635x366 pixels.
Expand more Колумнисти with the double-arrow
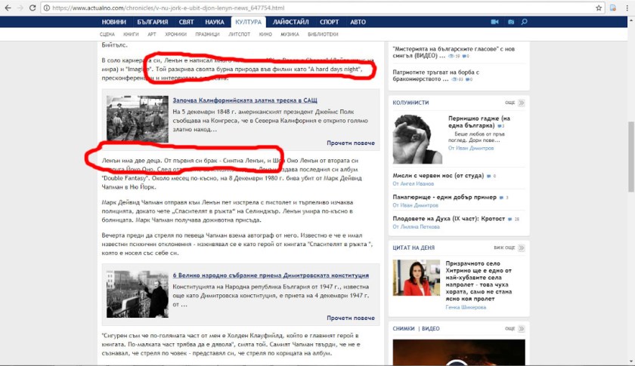tap(521, 102)
